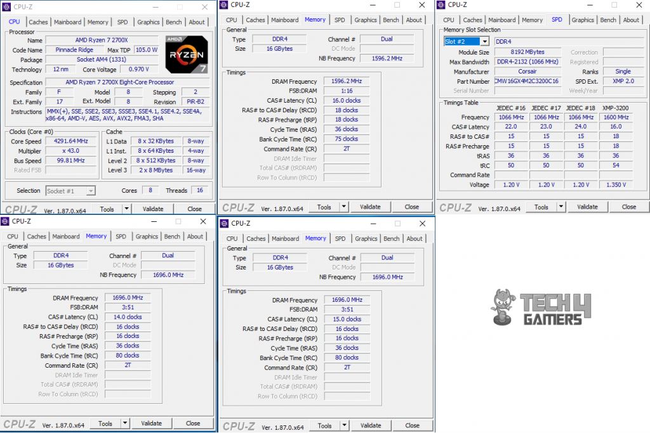Viewport: 650px width, 433px height.
Task: Click the FSB:DRAM value 1:16
Action: tap(347, 91)
